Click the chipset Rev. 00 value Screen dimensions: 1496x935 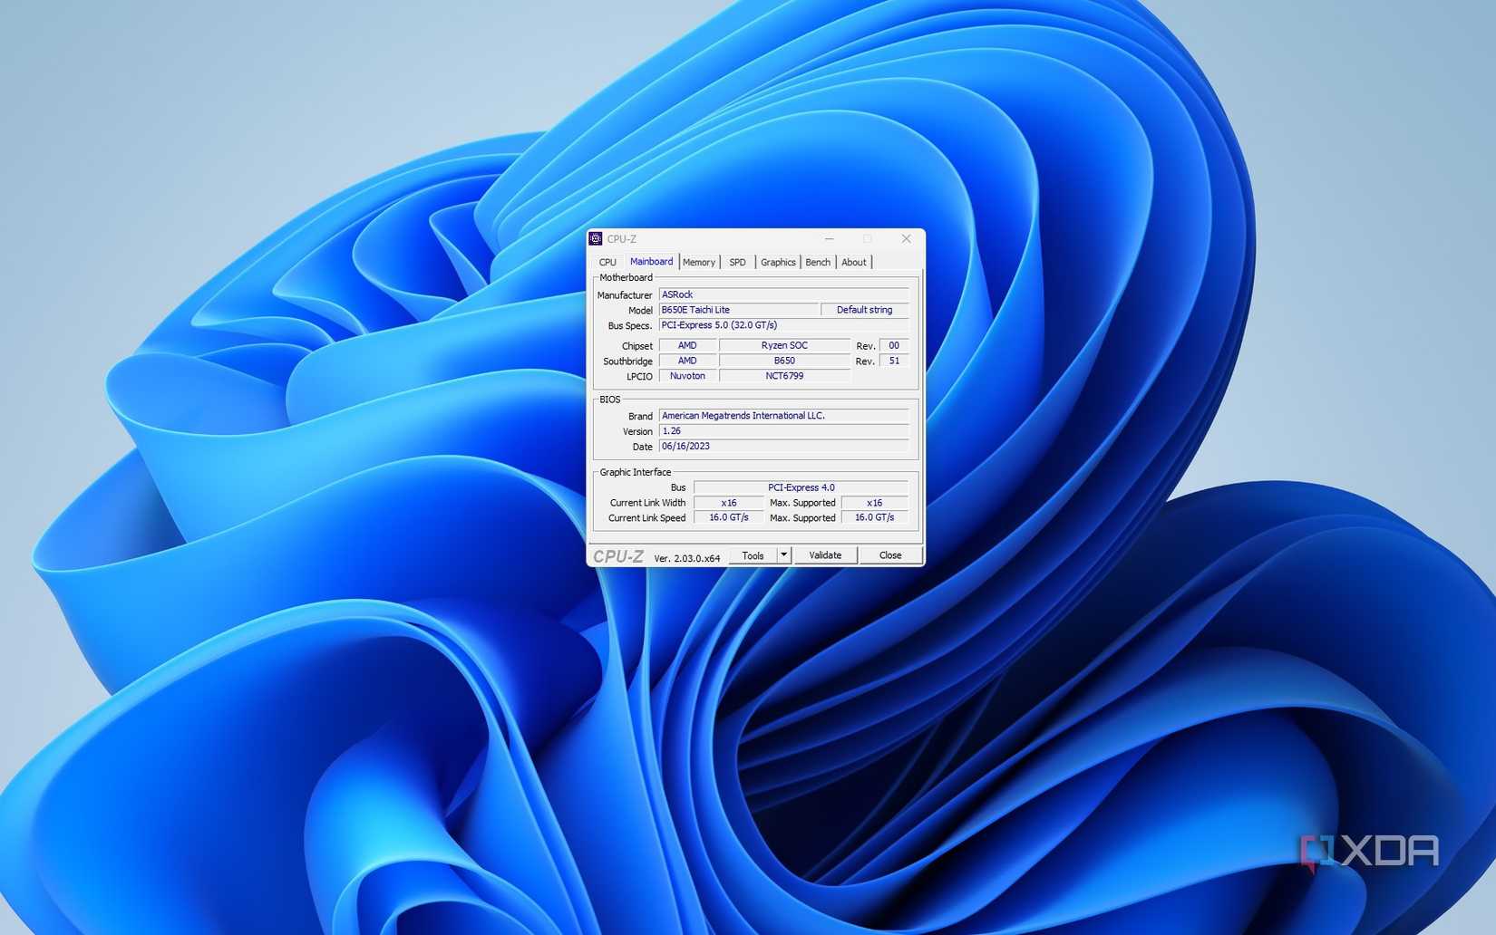(894, 345)
